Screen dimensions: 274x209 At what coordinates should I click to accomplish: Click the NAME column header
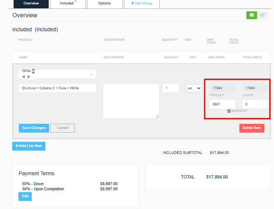click(23, 57)
